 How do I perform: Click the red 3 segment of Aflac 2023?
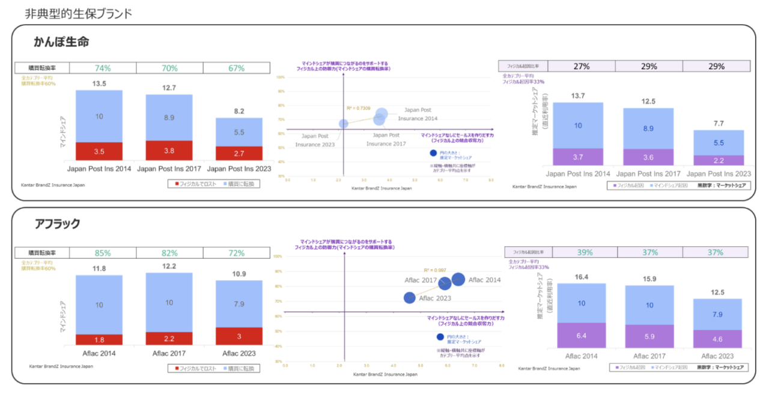pyautogui.click(x=239, y=336)
